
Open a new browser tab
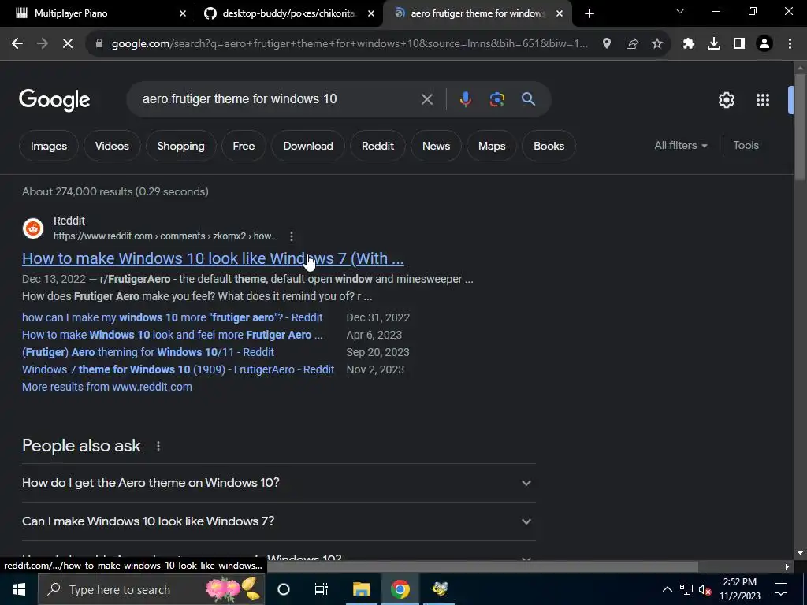pos(589,13)
